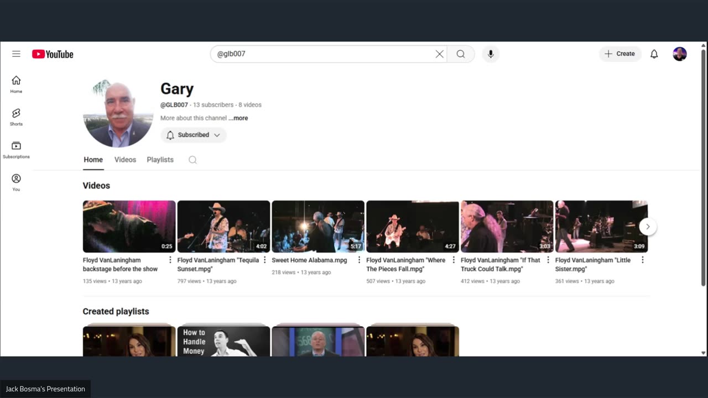708x398 pixels.
Task: Open Sweet Home Alabama.mpg title link
Action: (x=309, y=260)
